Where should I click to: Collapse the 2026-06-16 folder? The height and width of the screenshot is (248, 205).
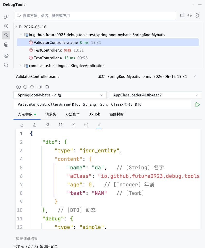pos(16,27)
